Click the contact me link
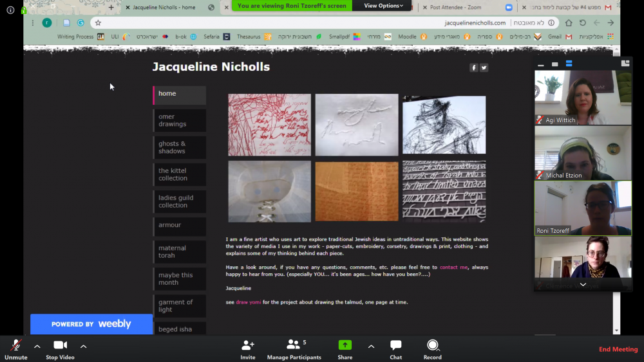 tap(453, 267)
